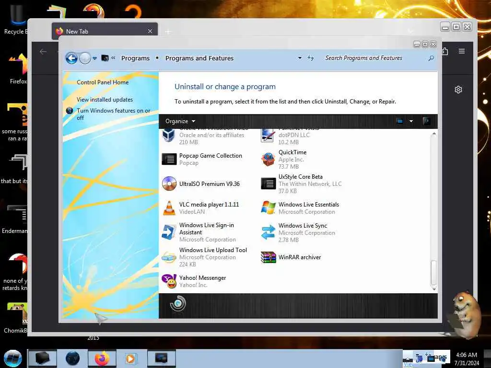Click the Forward arrow in Control Panel window
Viewport: 491px width, 368px height.
click(x=85, y=58)
